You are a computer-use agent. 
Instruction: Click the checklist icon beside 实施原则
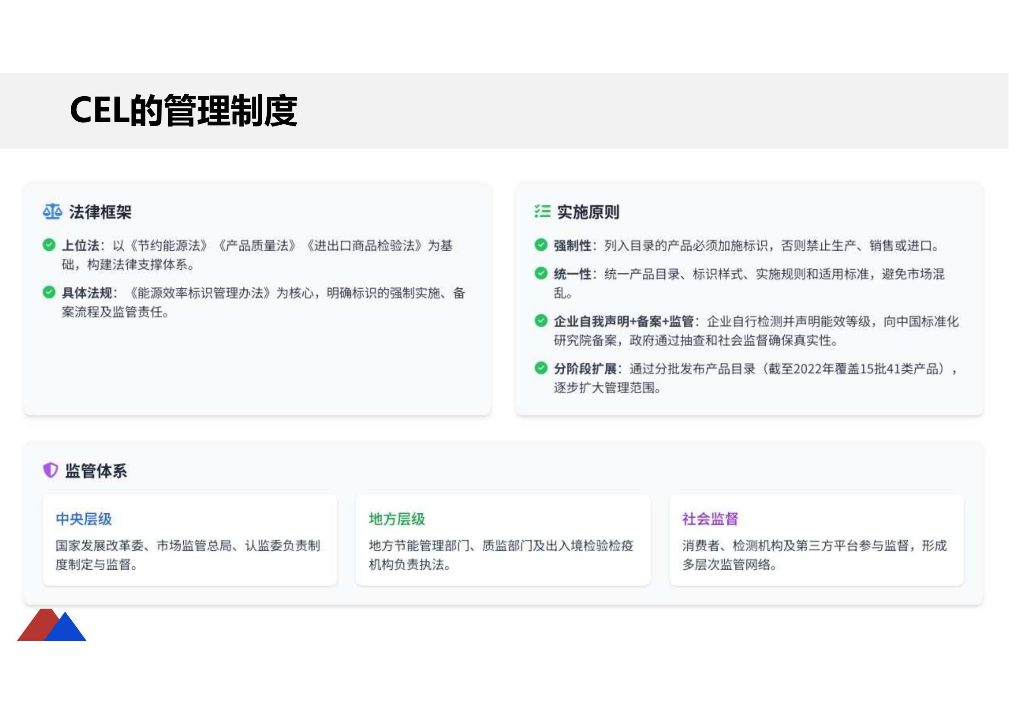(x=542, y=212)
